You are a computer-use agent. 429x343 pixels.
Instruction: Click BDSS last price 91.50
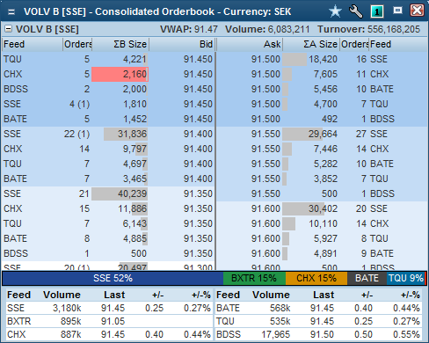322,334
